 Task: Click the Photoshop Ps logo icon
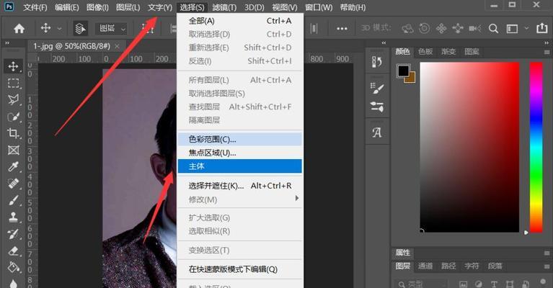(x=9, y=6)
